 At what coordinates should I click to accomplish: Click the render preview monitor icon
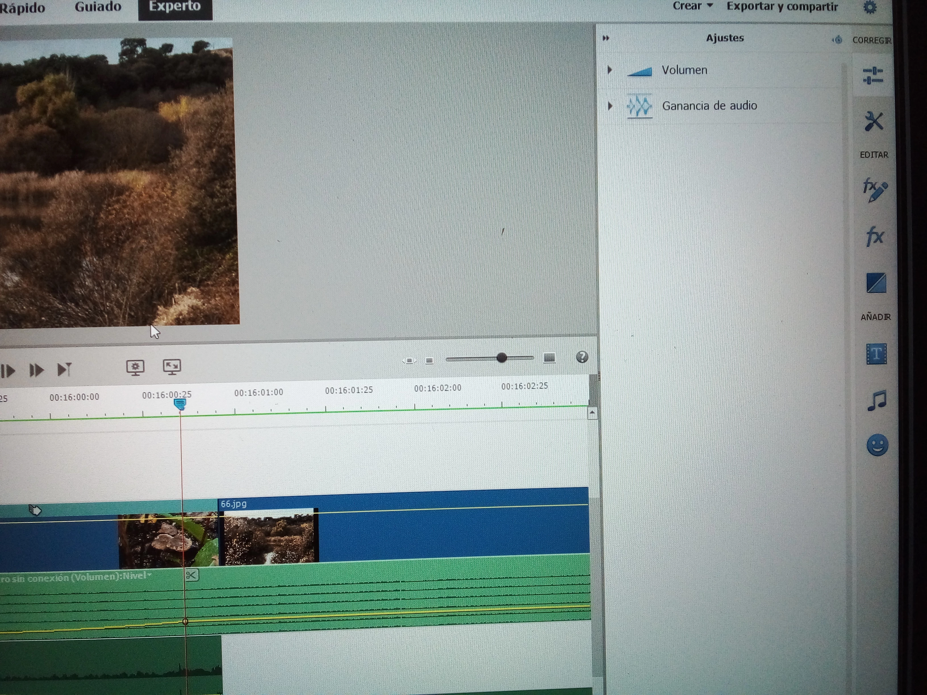coord(135,367)
